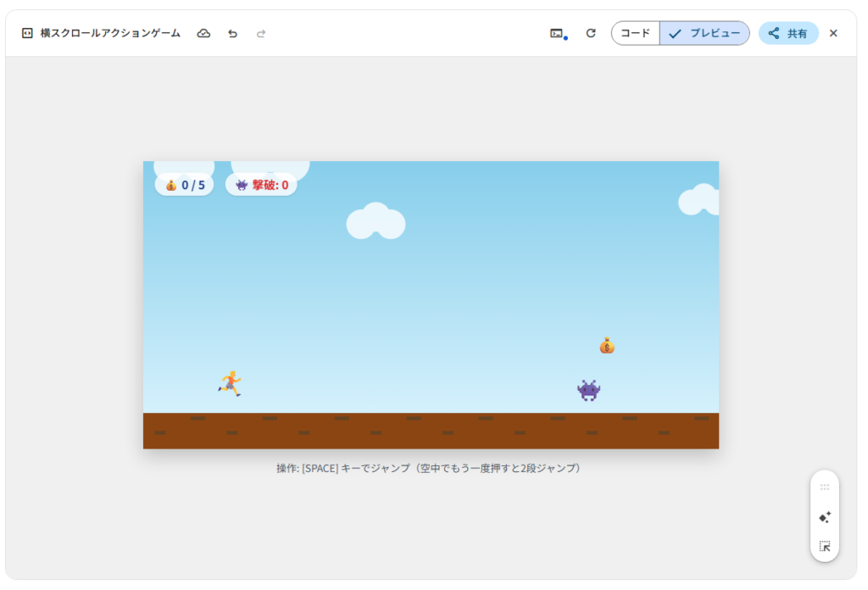Undo the last change
Image resolution: width=868 pixels, height=590 pixels.
click(232, 33)
